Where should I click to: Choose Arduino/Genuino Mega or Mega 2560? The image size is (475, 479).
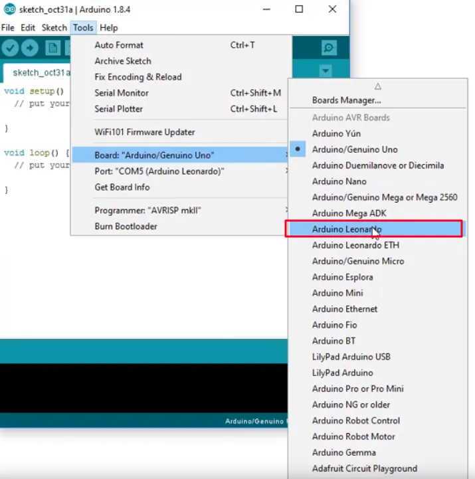click(x=377, y=197)
